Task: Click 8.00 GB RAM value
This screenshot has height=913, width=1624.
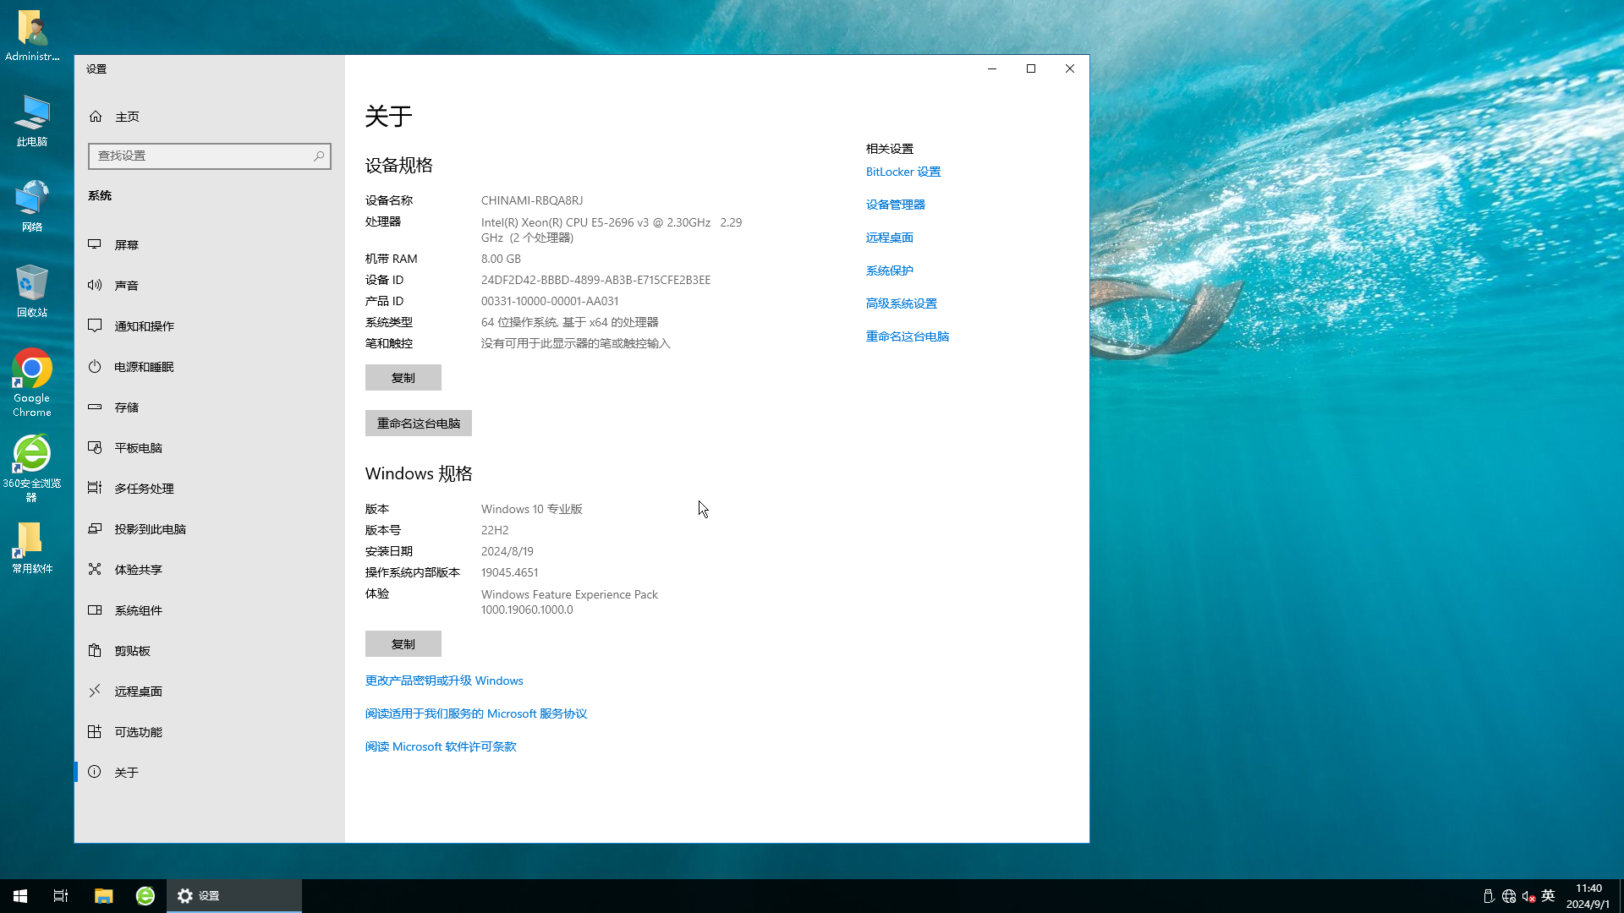Action: pyautogui.click(x=501, y=259)
